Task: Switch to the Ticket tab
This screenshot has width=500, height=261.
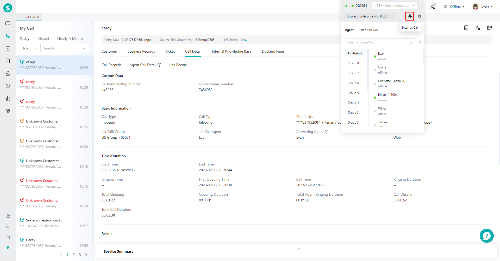Action: click(x=170, y=51)
